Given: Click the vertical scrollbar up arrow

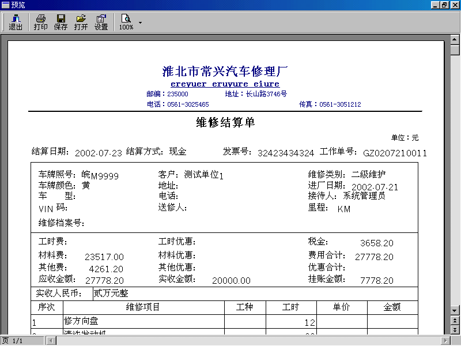Looking at the screenshot, I should pos(455,39).
